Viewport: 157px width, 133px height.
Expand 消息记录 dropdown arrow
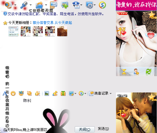point(111,94)
